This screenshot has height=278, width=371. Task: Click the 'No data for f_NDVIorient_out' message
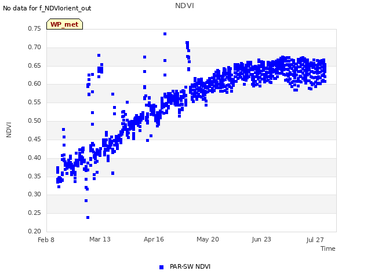coord(47,8)
